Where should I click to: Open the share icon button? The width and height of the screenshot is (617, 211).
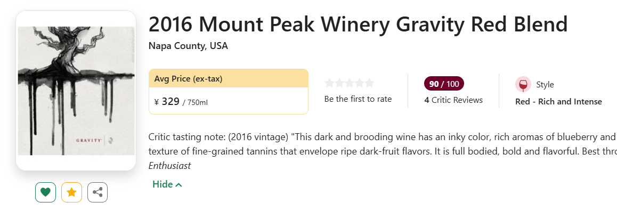[98, 192]
